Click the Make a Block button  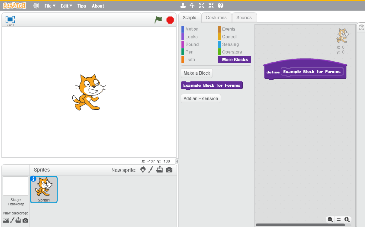(197, 73)
